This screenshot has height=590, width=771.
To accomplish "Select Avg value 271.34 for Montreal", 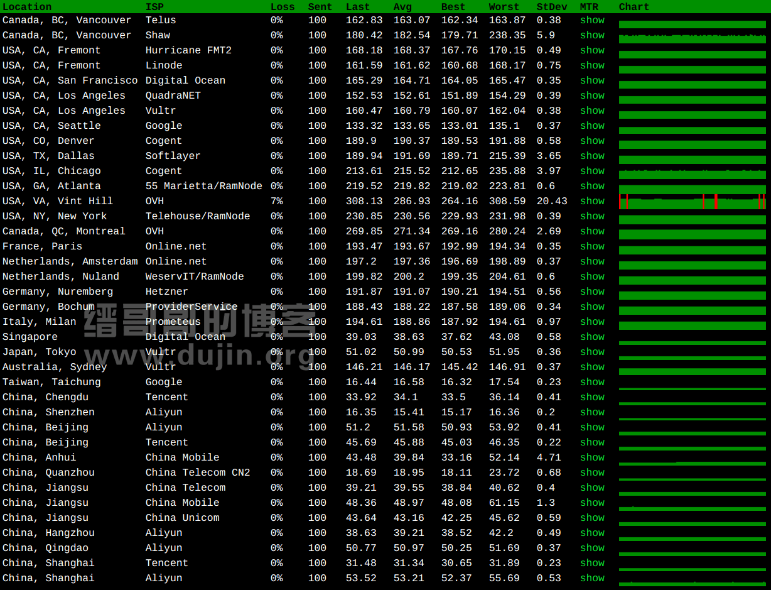I will coord(412,231).
